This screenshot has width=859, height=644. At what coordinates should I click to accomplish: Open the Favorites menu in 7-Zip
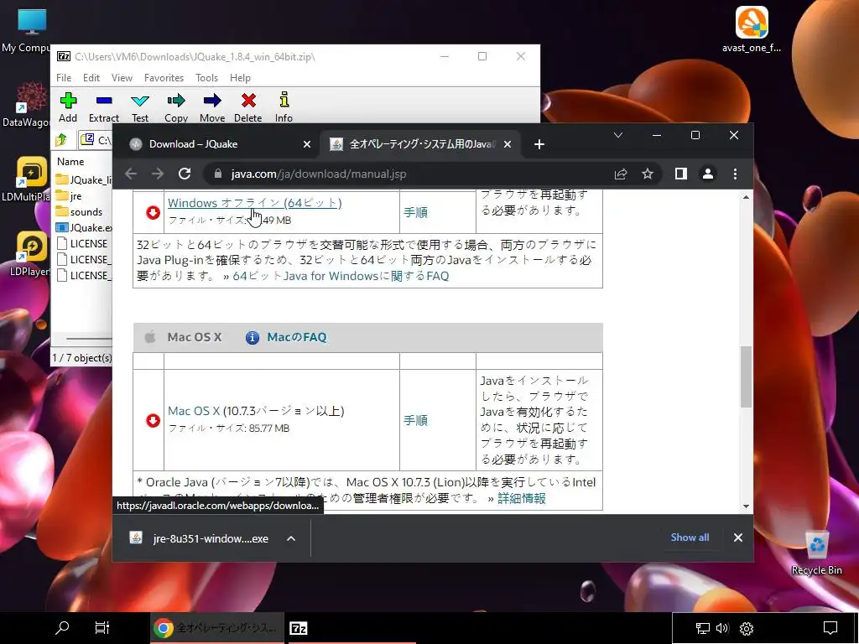pyautogui.click(x=164, y=78)
